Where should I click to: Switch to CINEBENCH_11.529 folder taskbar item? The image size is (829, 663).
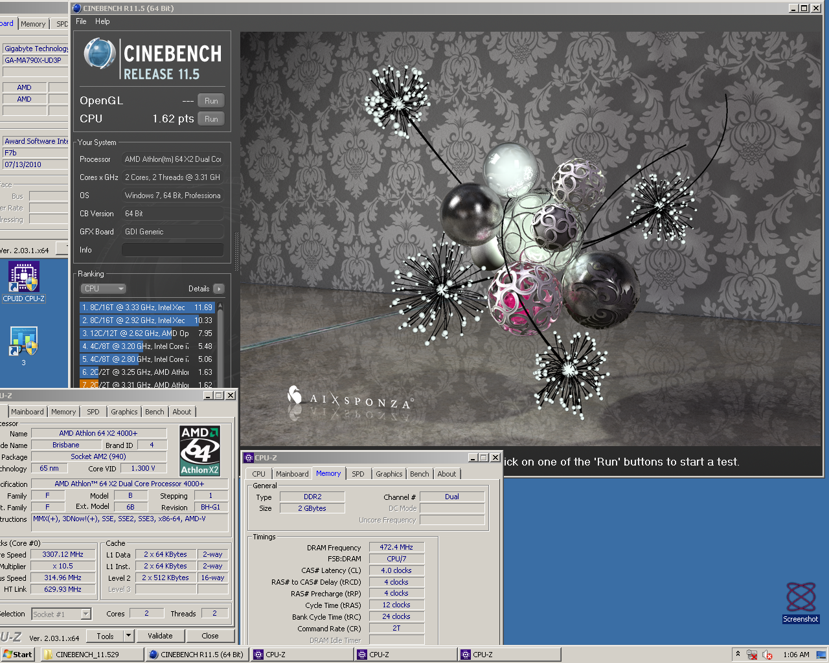click(x=93, y=655)
